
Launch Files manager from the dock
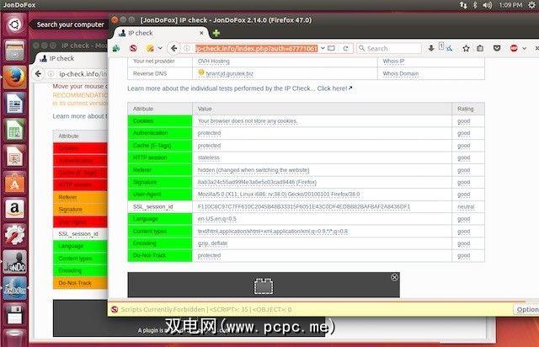(14, 51)
